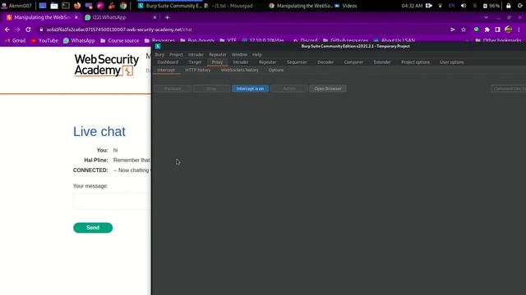Open the WebSockets history sub-tab
This screenshot has height=295, width=526.
pyautogui.click(x=239, y=70)
